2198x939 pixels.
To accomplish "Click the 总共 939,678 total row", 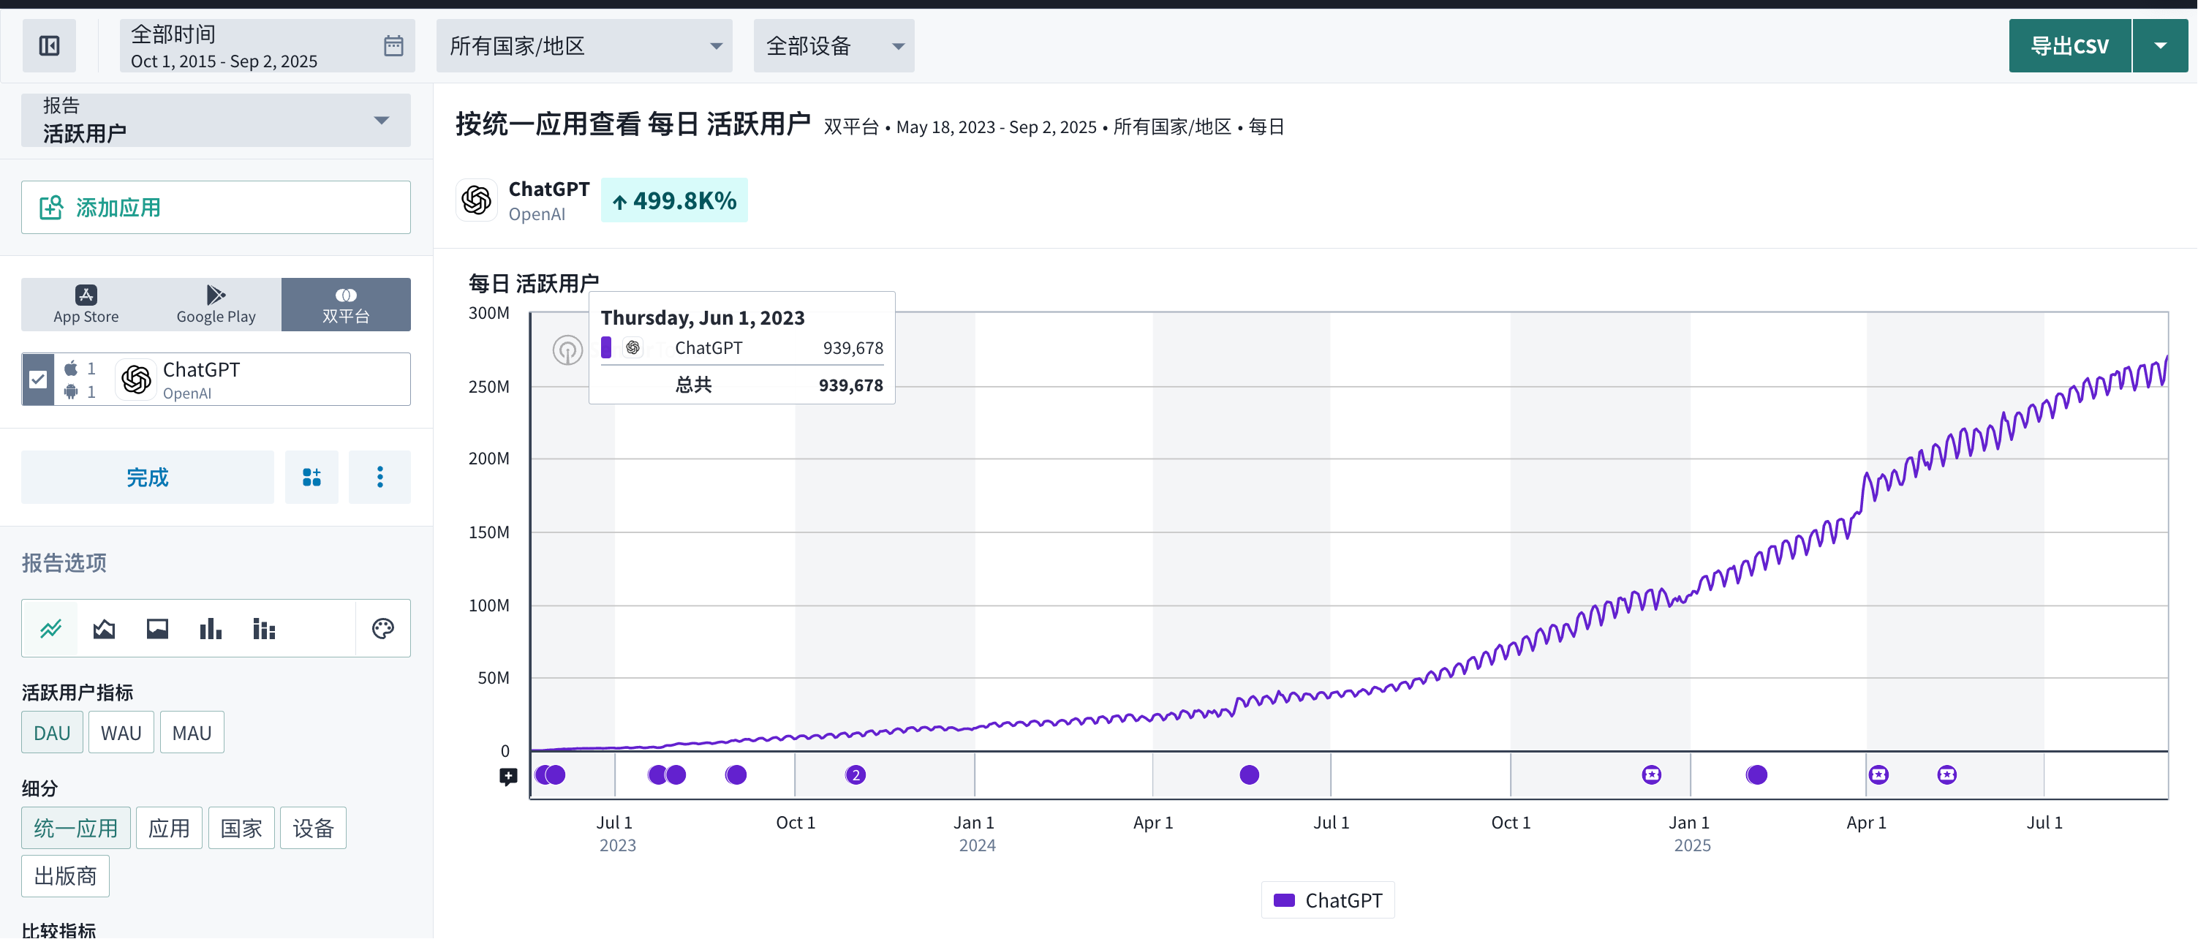I will pyautogui.click(x=741, y=385).
